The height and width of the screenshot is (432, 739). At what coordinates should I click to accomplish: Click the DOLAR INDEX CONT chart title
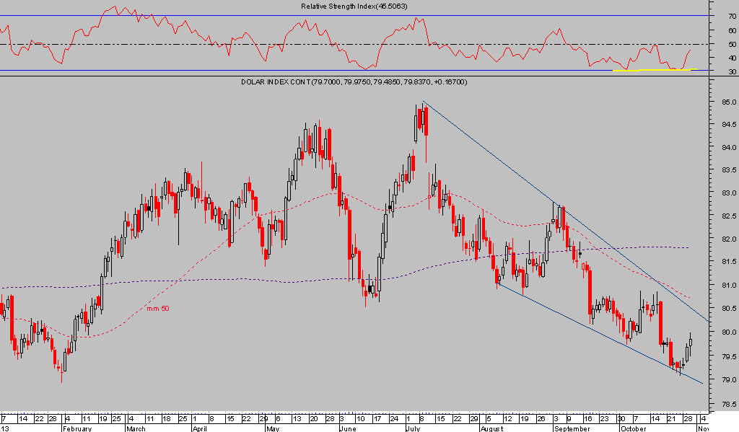tap(354, 82)
